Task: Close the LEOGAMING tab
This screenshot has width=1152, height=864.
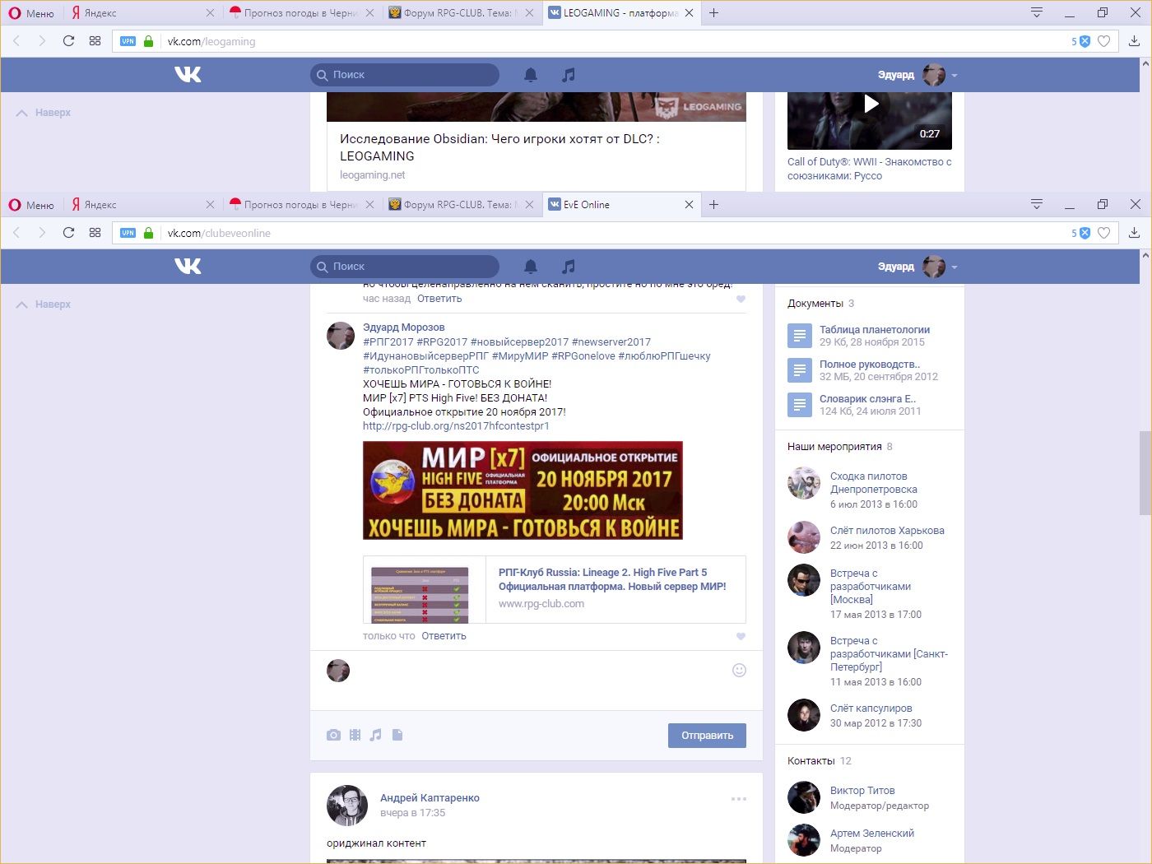Action: click(690, 13)
